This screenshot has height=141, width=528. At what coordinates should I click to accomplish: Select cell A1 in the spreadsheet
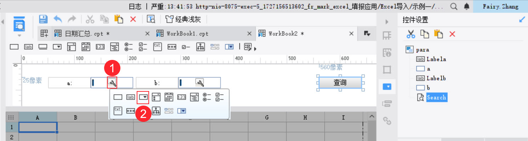38,127
